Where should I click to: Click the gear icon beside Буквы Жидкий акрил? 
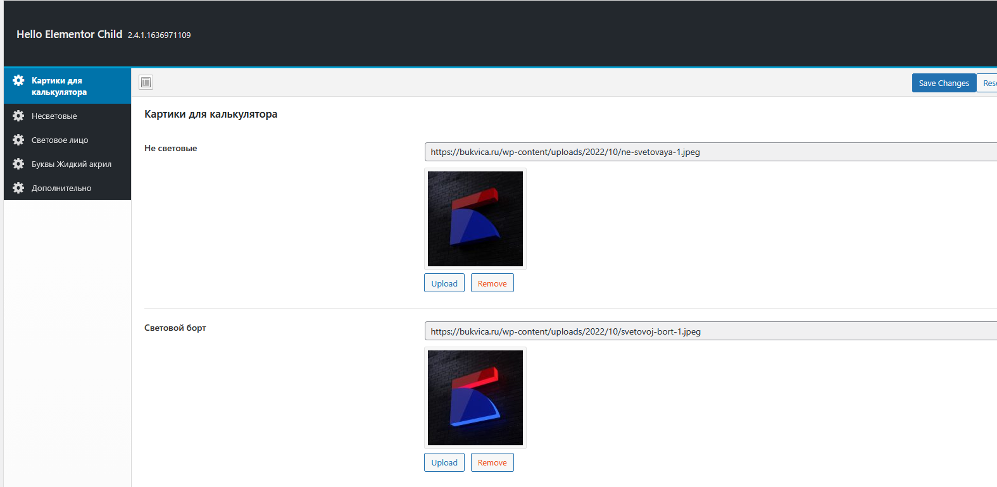coord(18,164)
